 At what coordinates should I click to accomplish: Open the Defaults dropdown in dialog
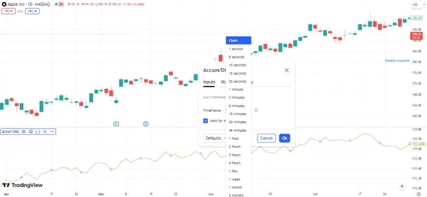(x=215, y=138)
